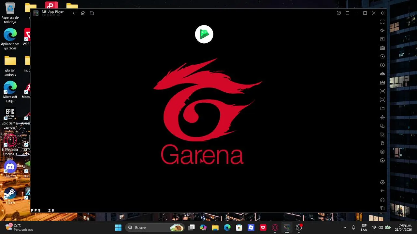This screenshot has width=417, height=234.
Task: Open the hamburger menu in the title bar
Action: click(348, 13)
